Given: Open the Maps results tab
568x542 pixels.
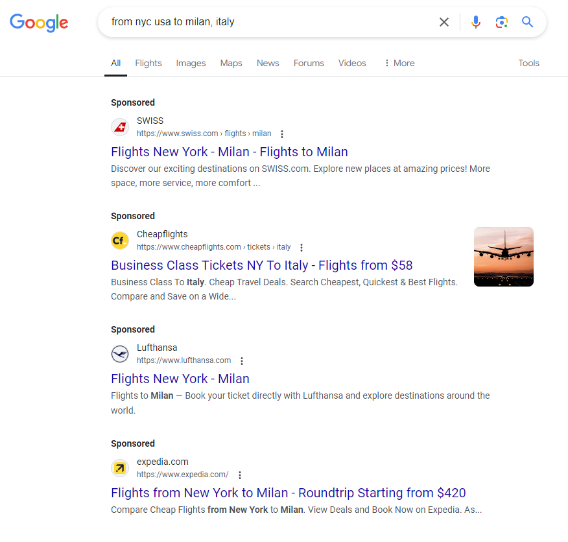Looking at the screenshot, I should (231, 63).
